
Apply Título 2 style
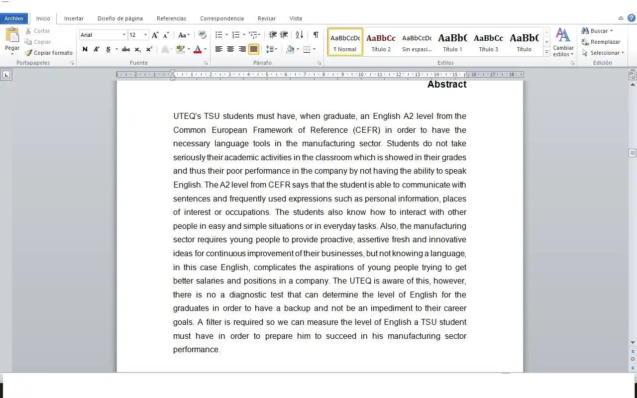381,42
